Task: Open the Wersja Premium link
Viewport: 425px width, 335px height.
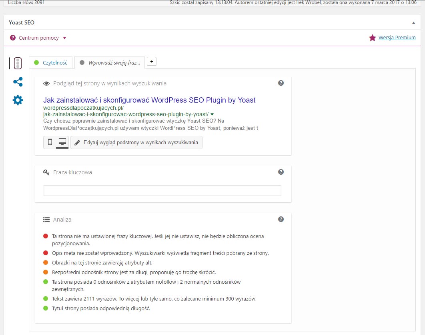Action: [397, 37]
